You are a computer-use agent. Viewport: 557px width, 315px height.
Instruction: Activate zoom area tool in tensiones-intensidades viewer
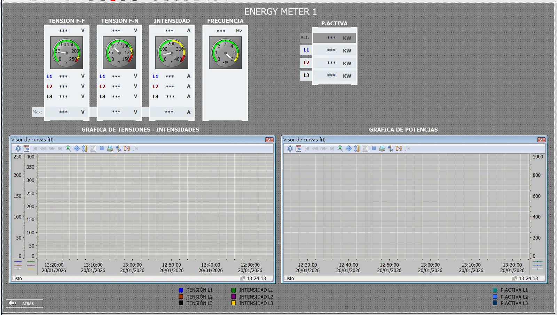click(x=68, y=148)
